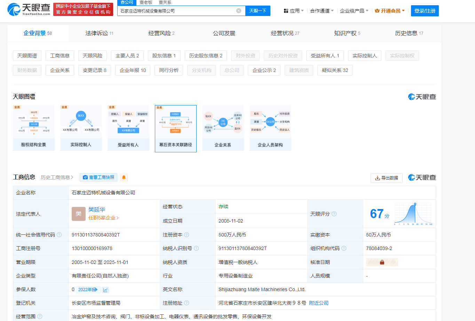Switch to the 经营风险 tab
This screenshot has height=321, width=475.
(161, 33)
